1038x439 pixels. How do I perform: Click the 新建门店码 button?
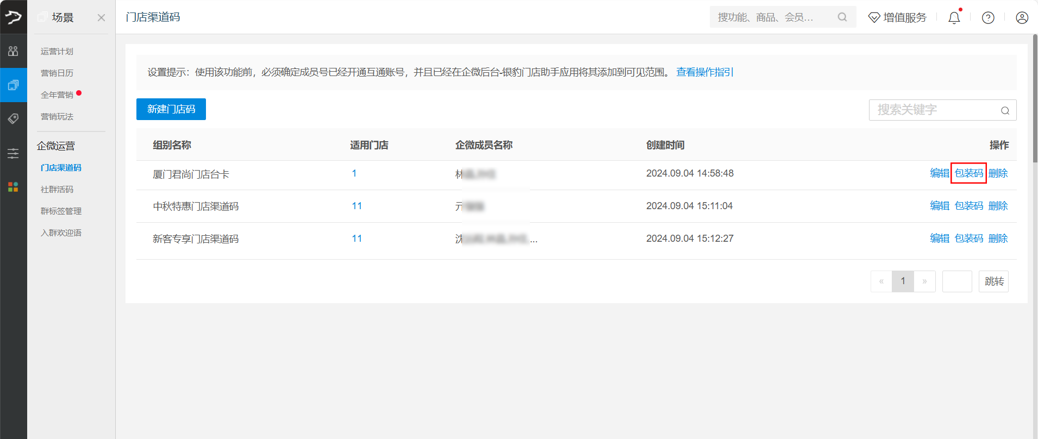coord(171,109)
